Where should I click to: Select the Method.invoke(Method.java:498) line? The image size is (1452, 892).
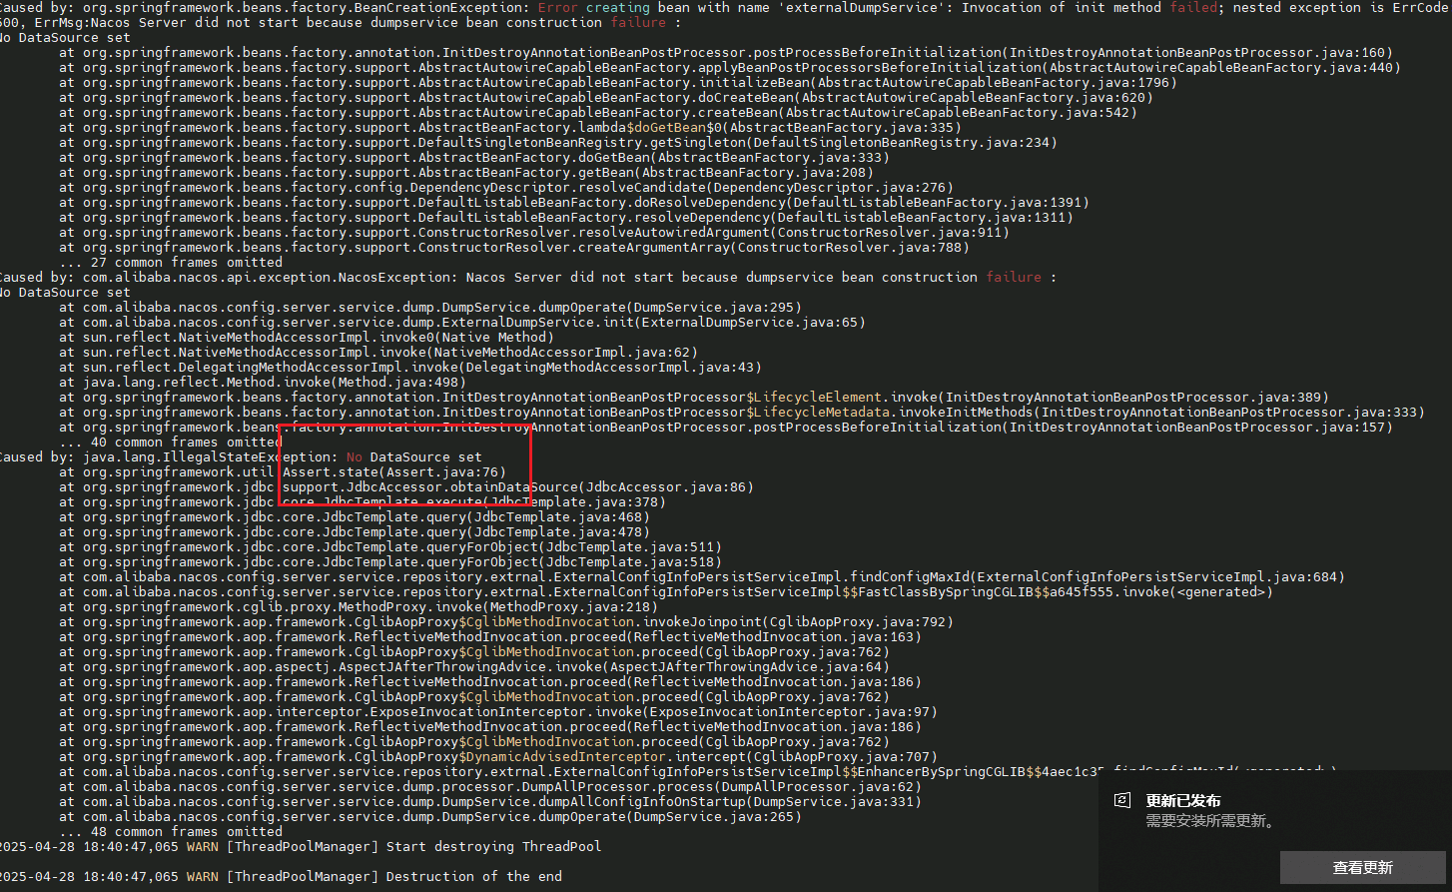pyautogui.click(x=262, y=382)
